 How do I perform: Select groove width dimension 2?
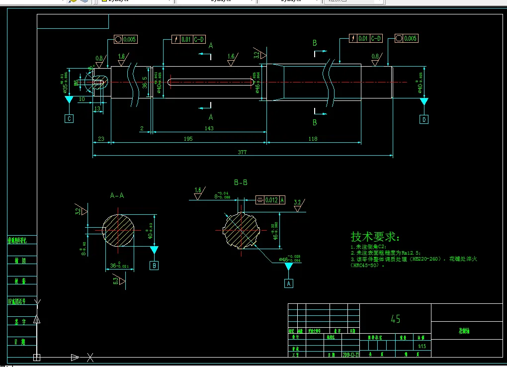point(142,128)
